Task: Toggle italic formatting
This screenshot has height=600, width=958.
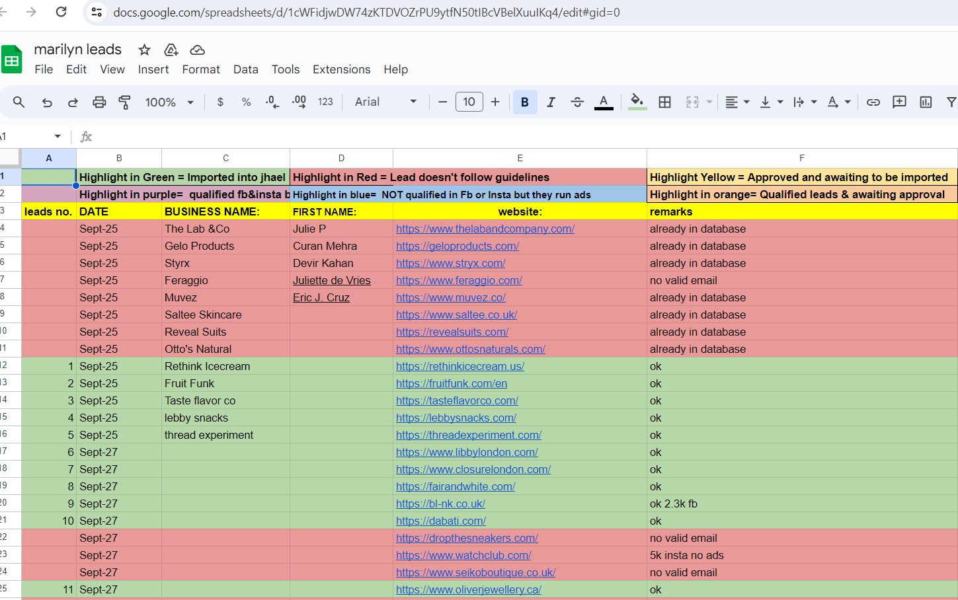Action: (x=551, y=102)
